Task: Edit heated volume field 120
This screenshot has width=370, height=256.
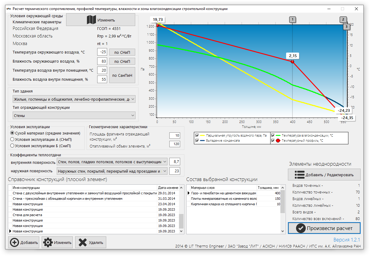Action: point(174,144)
